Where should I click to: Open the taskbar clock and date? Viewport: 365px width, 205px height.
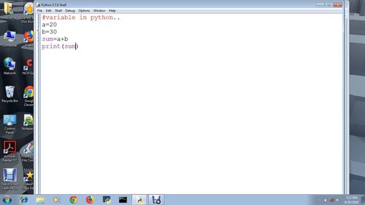(x=351, y=200)
